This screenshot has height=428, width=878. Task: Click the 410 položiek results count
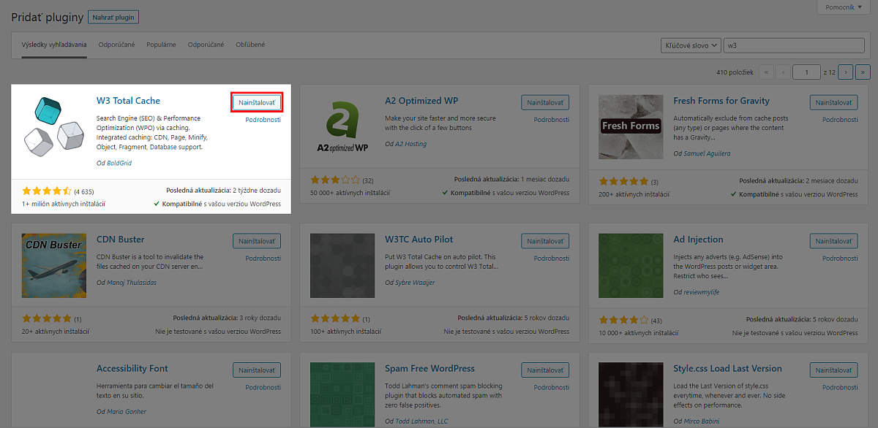(x=735, y=72)
